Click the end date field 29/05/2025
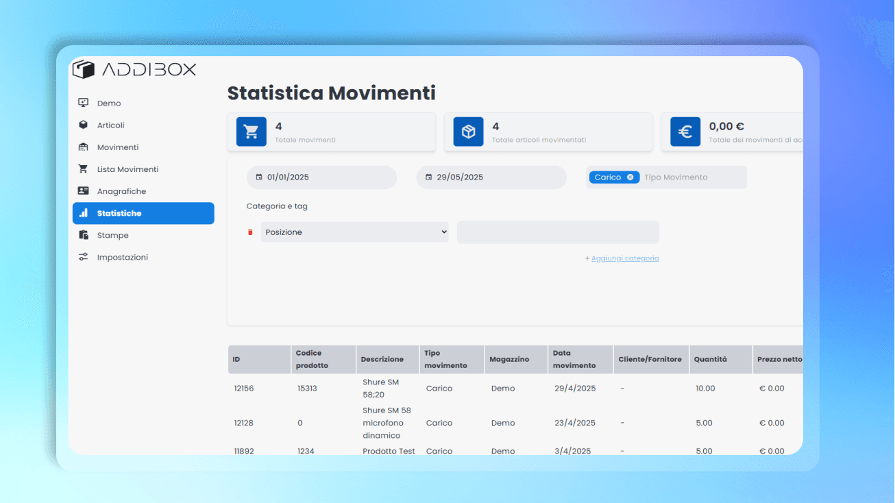 coord(491,177)
